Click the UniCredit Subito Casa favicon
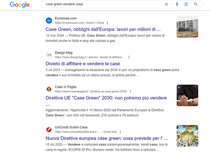This screenshot has width=210, height=157. click(x=49, y=130)
